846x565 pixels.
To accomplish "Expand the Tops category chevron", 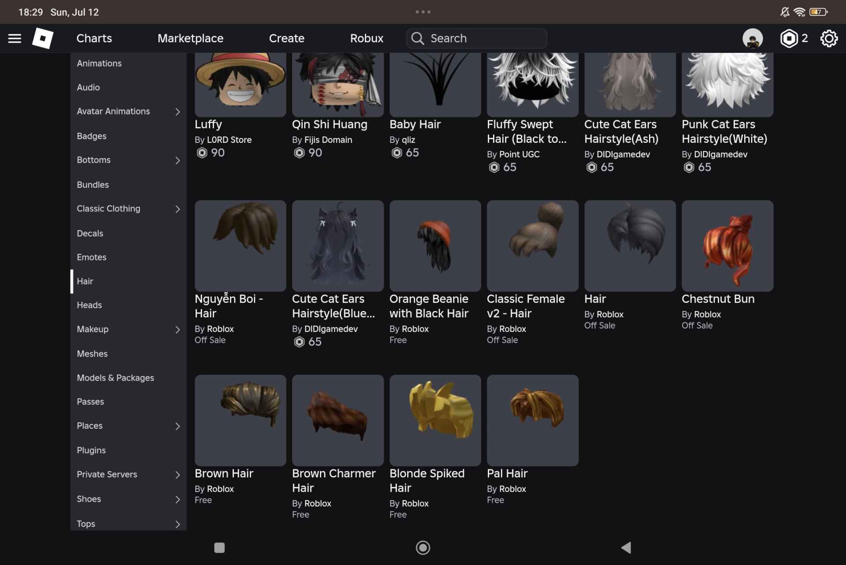I will (x=178, y=524).
